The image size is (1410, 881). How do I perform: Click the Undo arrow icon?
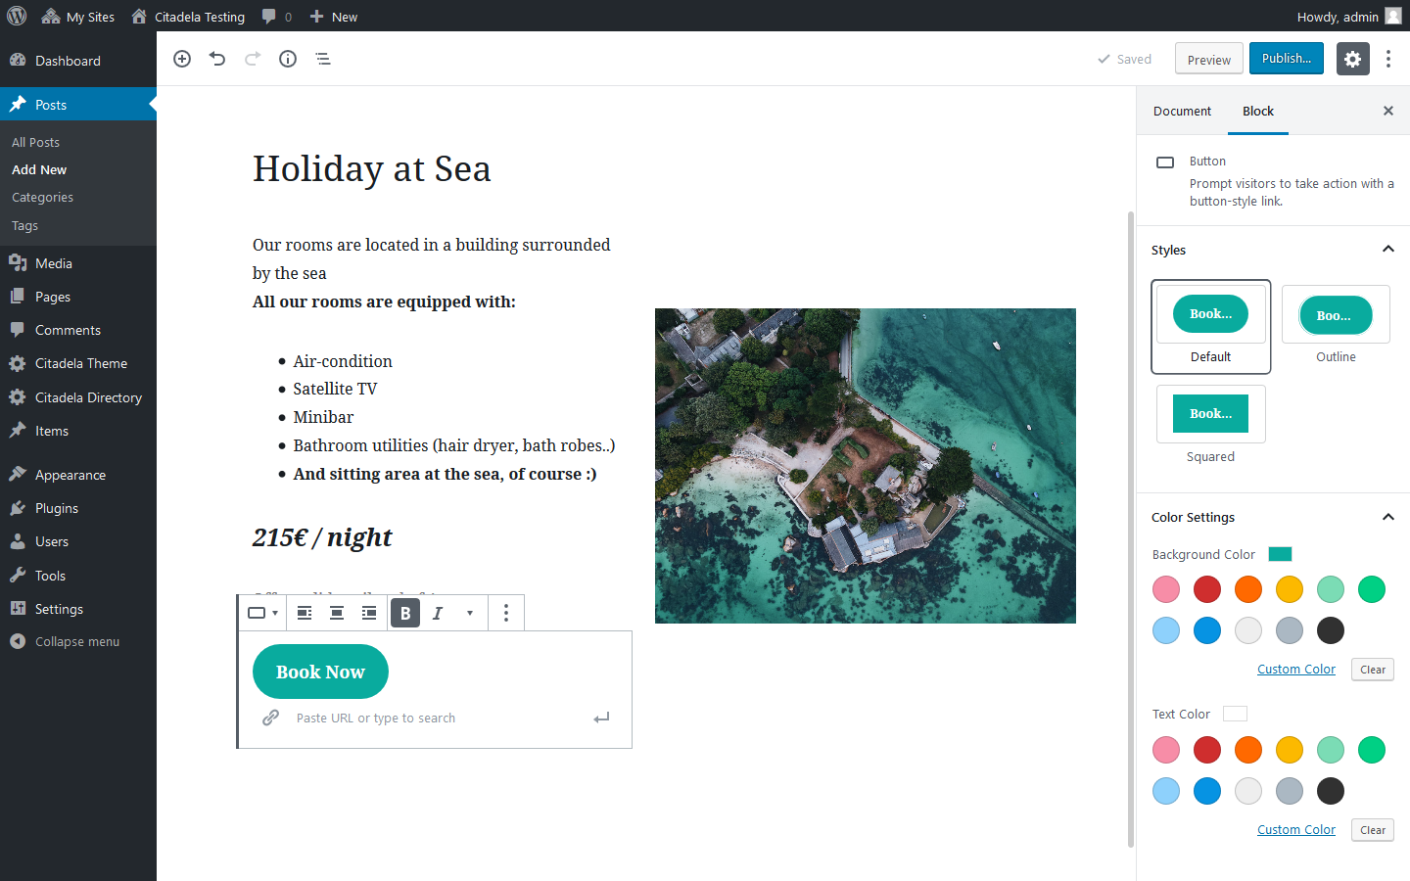point(217,59)
